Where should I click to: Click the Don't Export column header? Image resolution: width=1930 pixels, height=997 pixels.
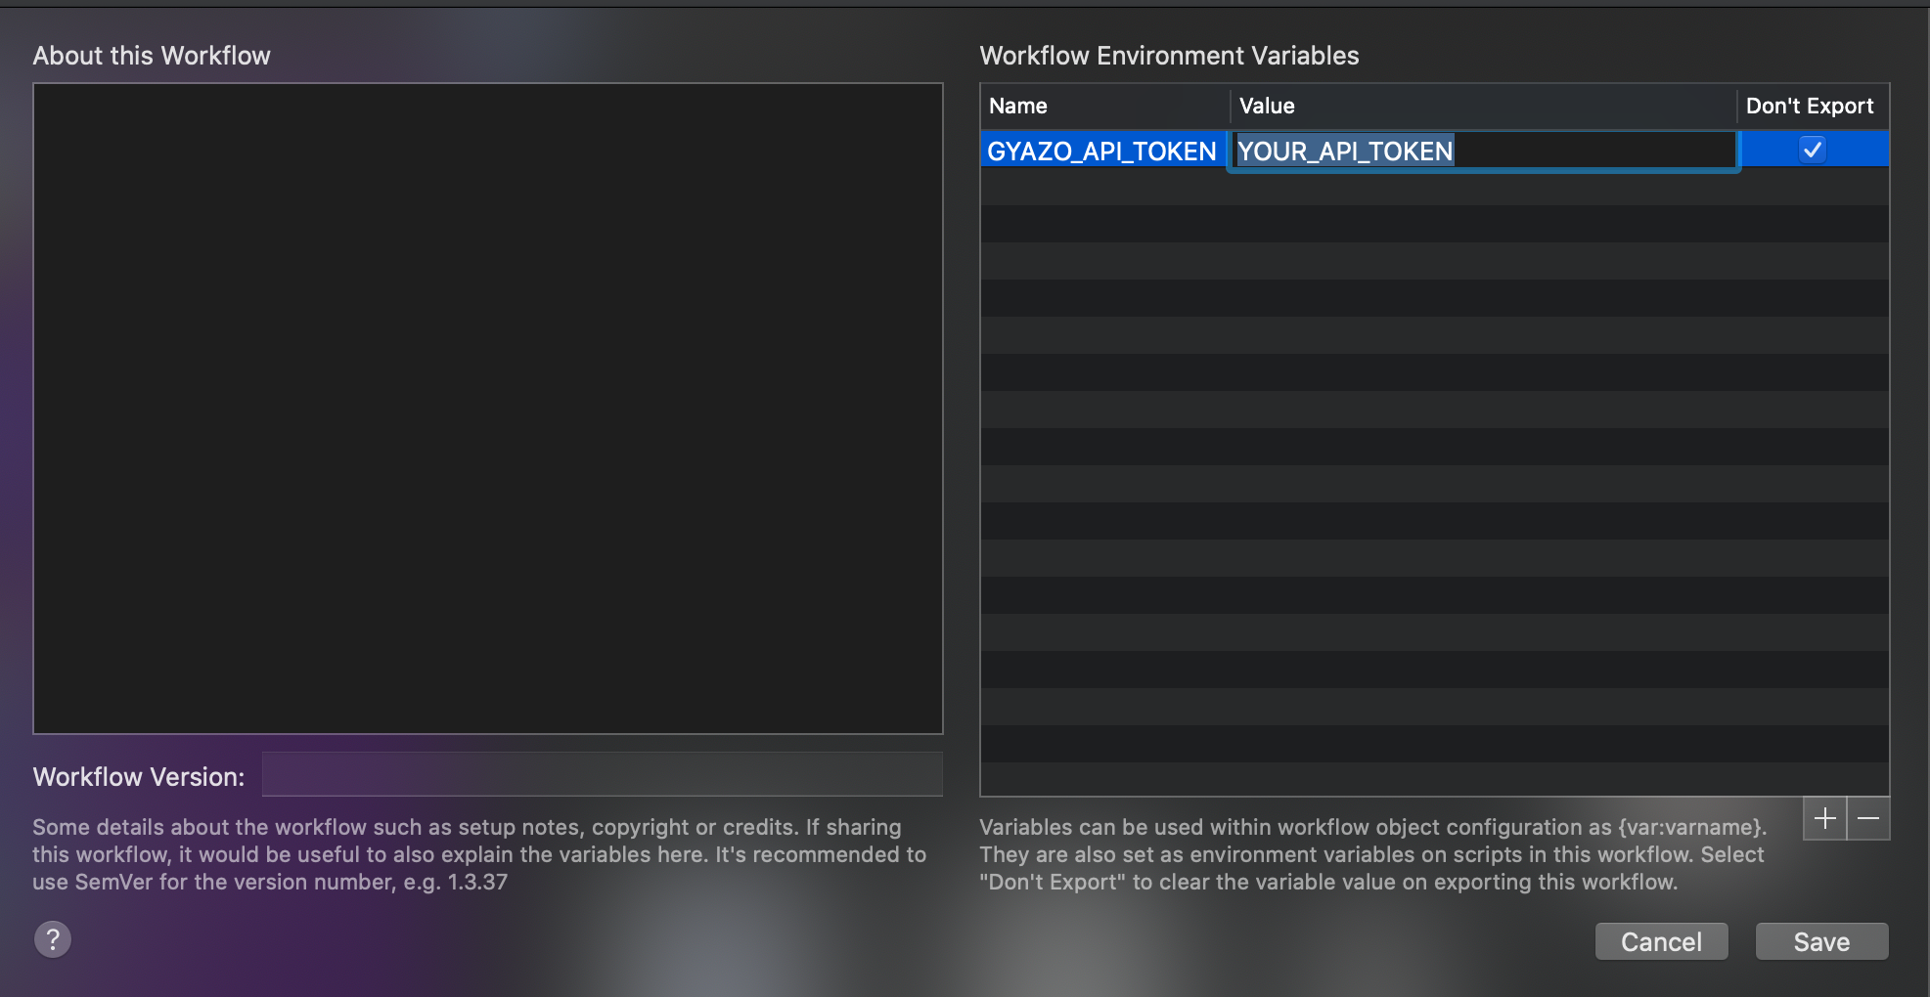[x=1813, y=106]
